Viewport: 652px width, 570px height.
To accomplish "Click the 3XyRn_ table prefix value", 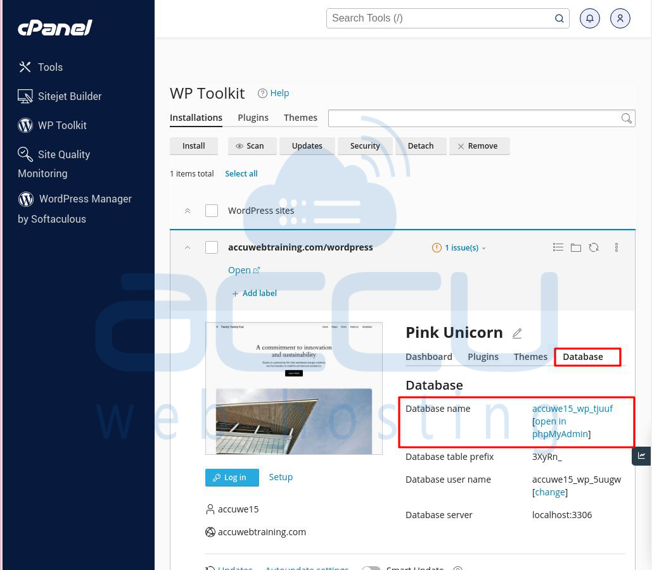I will [547, 457].
